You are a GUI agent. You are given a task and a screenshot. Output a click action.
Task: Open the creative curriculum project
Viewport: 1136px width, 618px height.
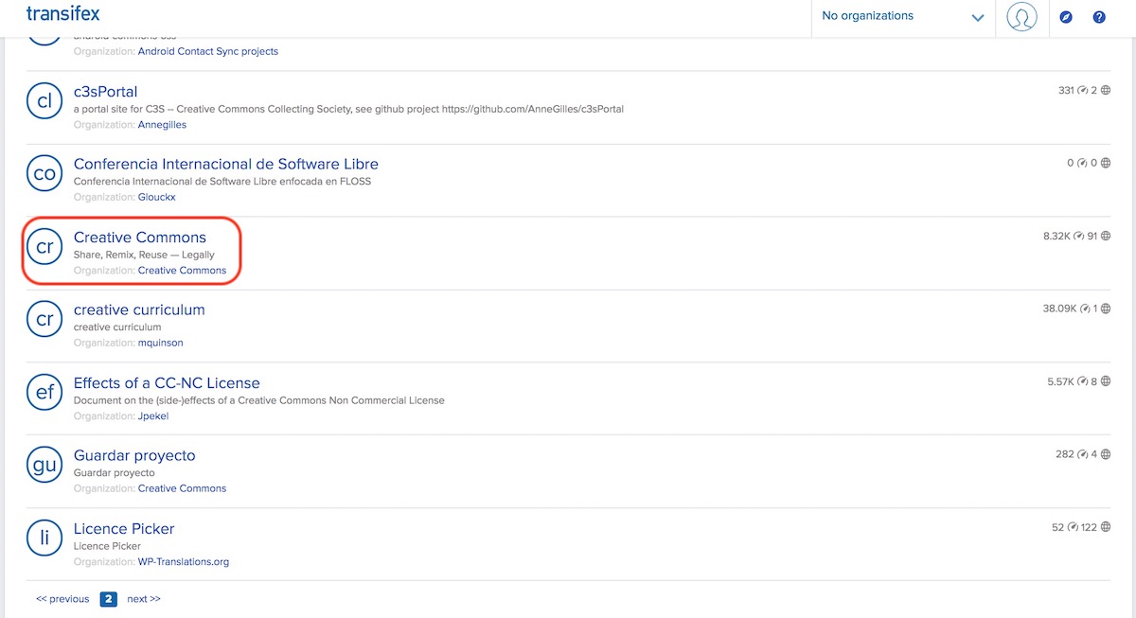(x=139, y=310)
